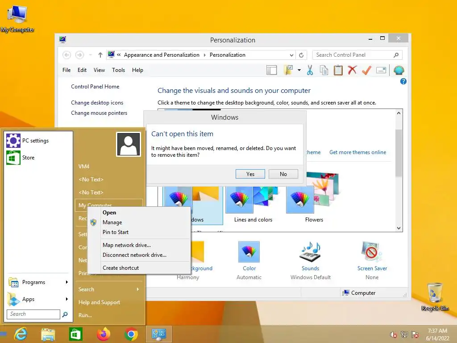The width and height of the screenshot is (457, 343).
Task: Click the themes list scroll down arrow
Action: [x=399, y=228]
